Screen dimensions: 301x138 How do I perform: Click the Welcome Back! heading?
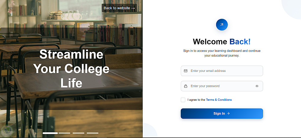click(x=222, y=41)
